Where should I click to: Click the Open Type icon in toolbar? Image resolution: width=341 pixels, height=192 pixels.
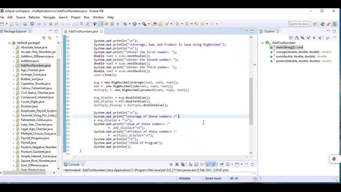click(155, 24)
